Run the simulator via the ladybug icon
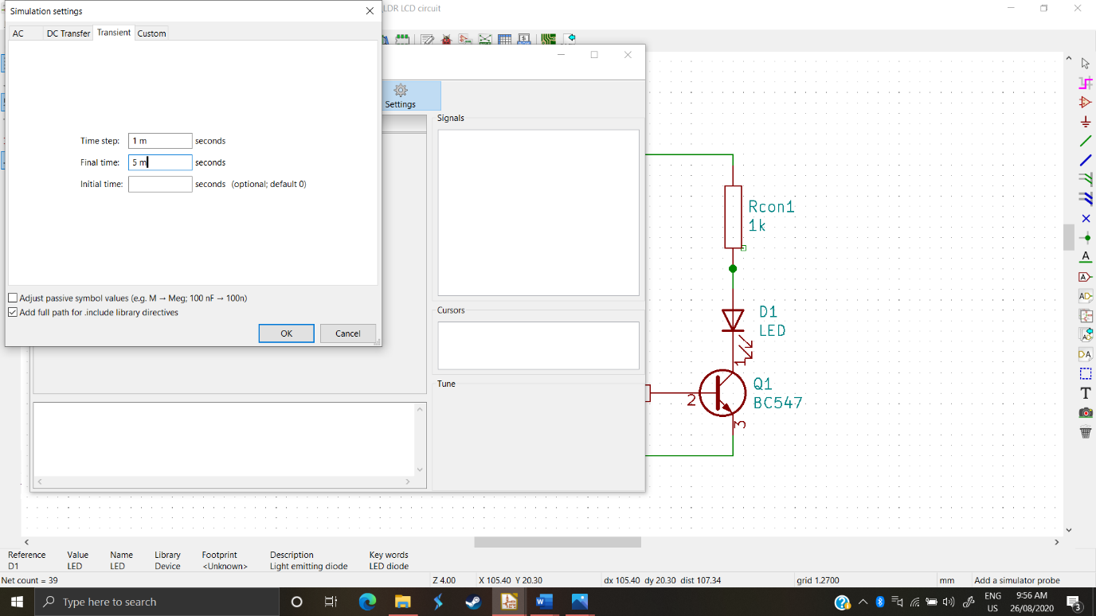This screenshot has width=1096, height=616. (x=446, y=38)
